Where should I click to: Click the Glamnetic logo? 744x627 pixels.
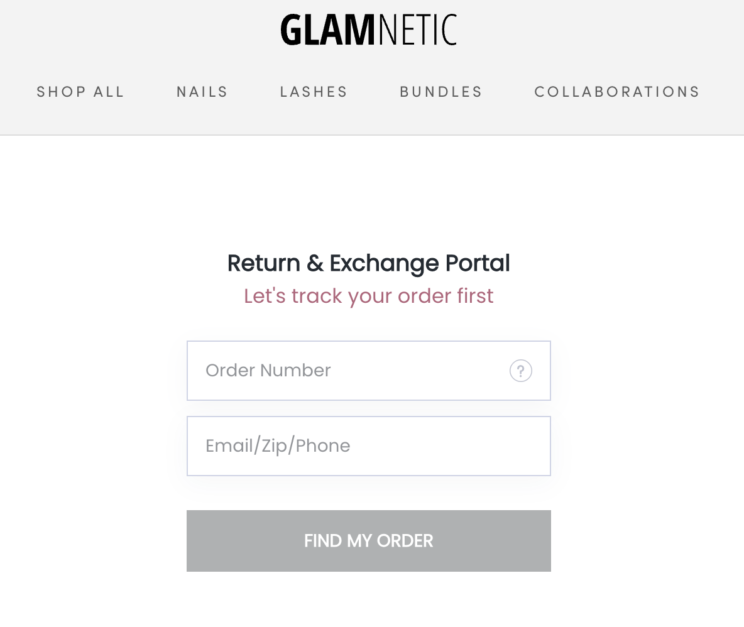[368, 30]
